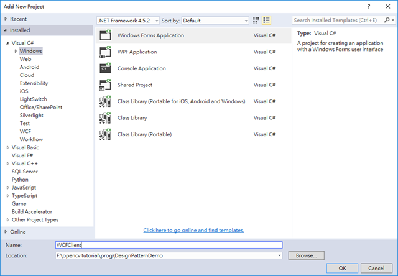This screenshot has height=276, width=398.
Task: Select the SQL Server category
Action: [x=25, y=172]
